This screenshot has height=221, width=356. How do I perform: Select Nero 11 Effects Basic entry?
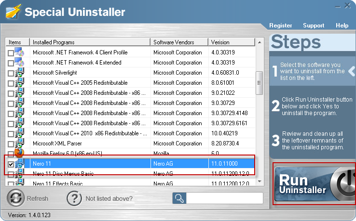click(x=58, y=183)
